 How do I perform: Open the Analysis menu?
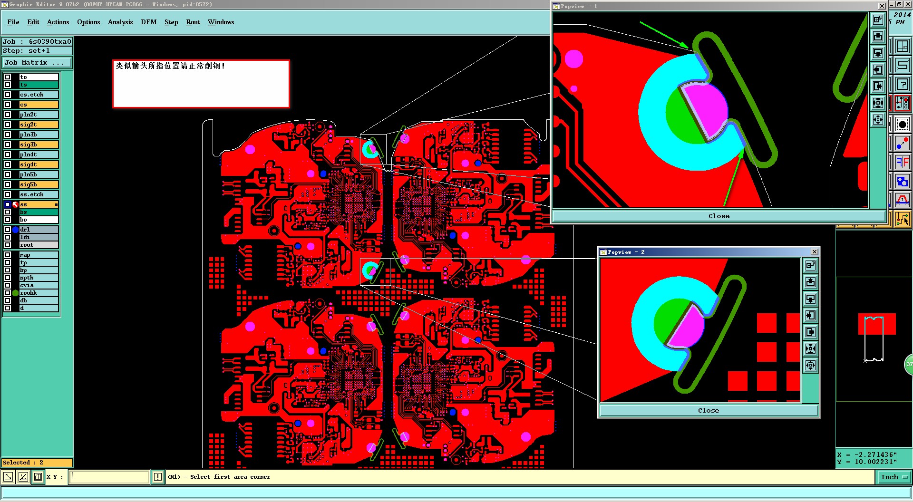(120, 22)
